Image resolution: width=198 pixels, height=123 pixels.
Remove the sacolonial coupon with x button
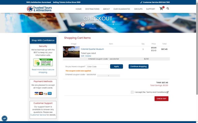pyautogui.click(x=109, y=76)
